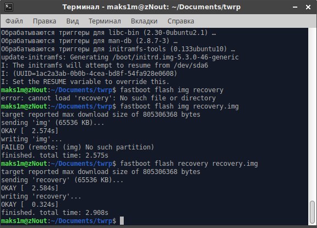Click the line 'resume from /dev/sda6'
Screen dimensions: 317x228
coord(105,65)
